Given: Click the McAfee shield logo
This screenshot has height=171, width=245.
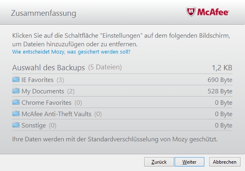Looking at the screenshot, I should tap(191, 12).
